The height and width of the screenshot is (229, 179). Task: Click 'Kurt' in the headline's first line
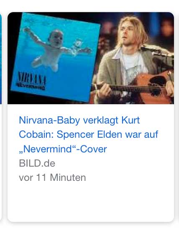(x=131, y=120)
